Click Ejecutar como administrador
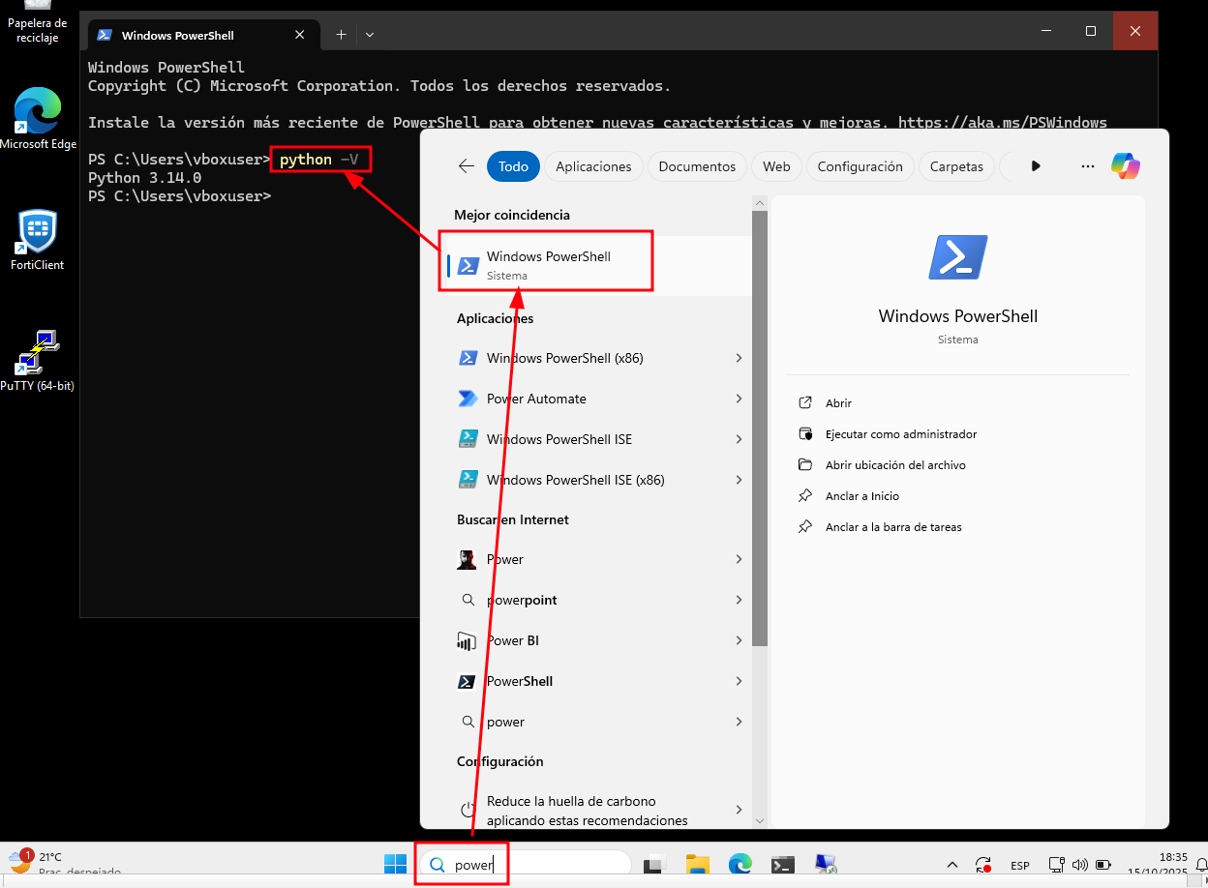This screenshot has height=888, width=1208. pyautogui.click(x=900, y=434)
